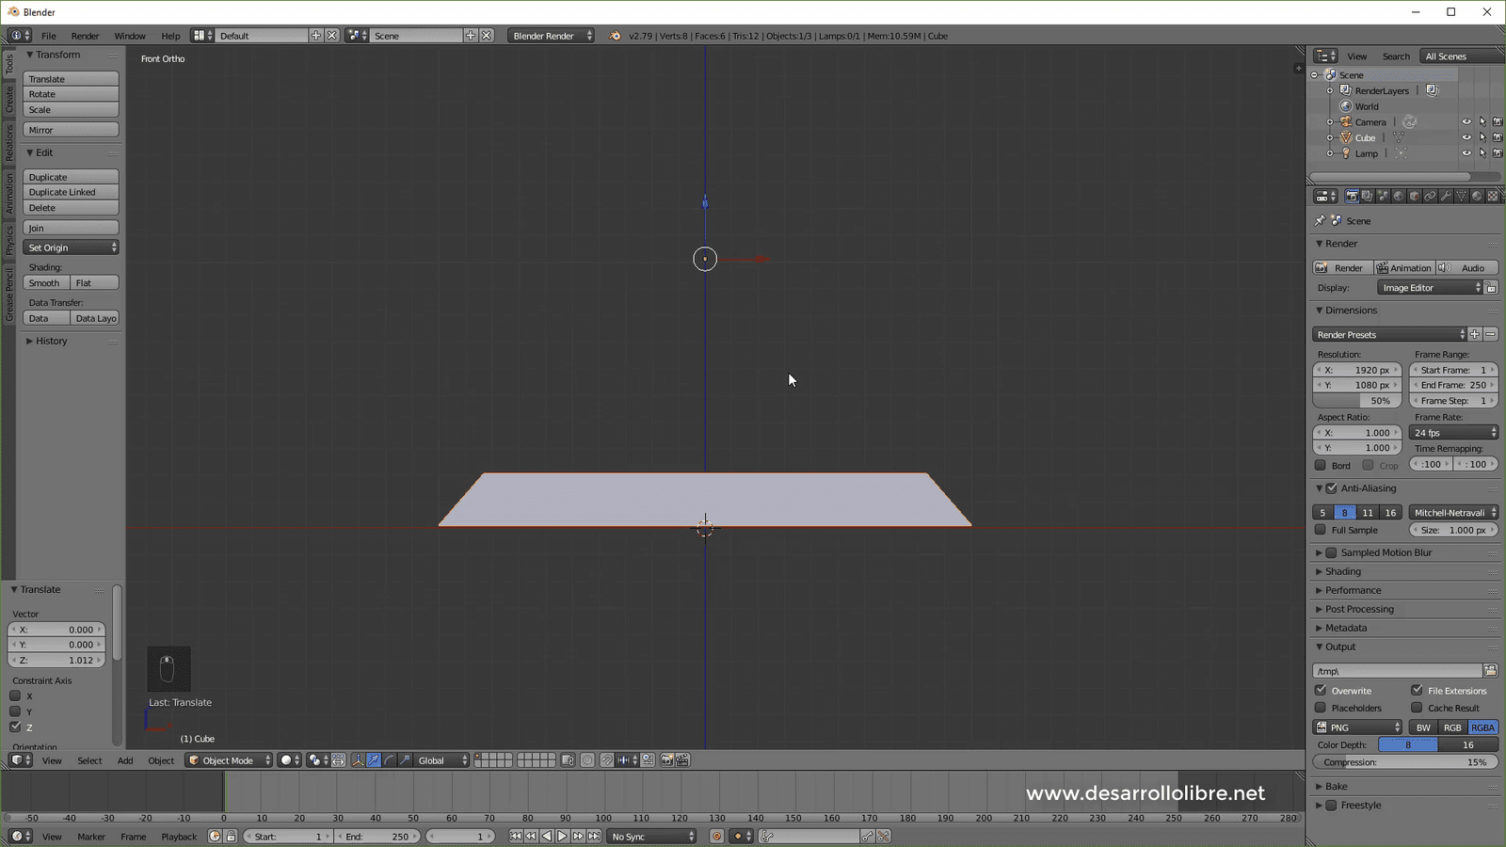Open the World properties tab (globe icon)
1506x847 pixels.
point(1399,196)
